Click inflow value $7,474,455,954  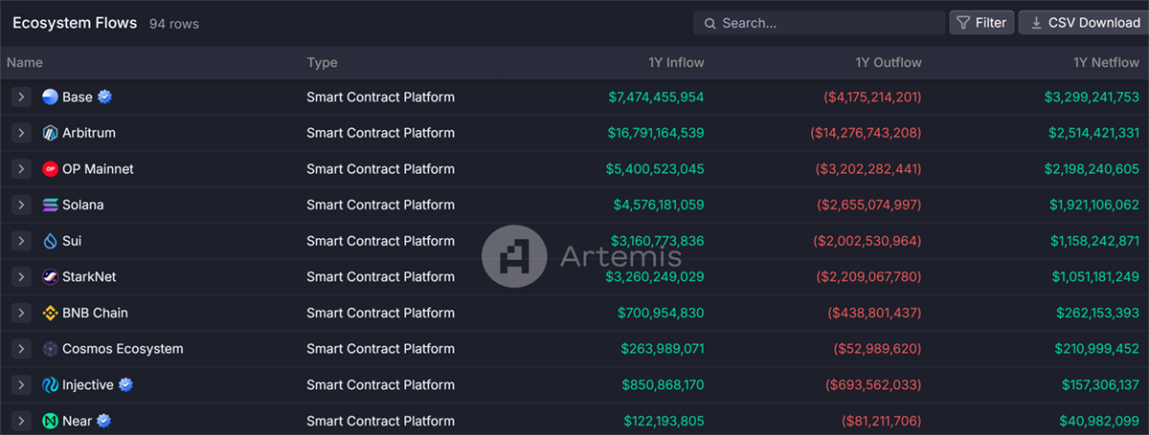click(x=656, y=97)
